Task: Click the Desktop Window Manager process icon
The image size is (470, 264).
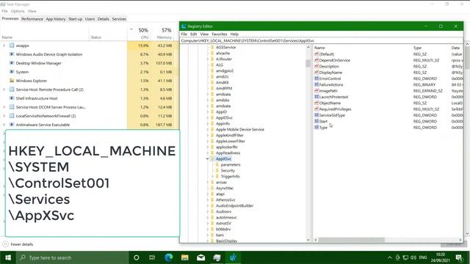Action: 12,63
